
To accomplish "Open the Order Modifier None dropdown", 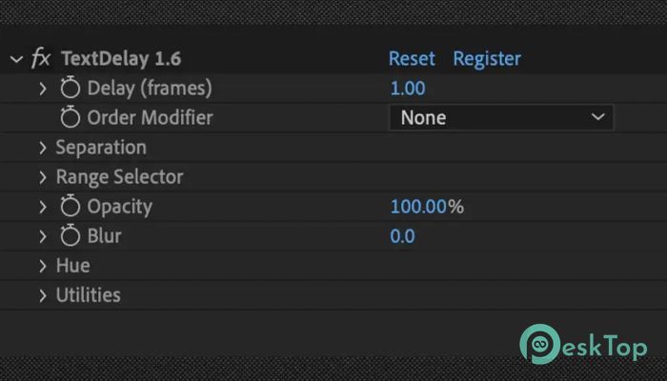I will tap(501, 117).
